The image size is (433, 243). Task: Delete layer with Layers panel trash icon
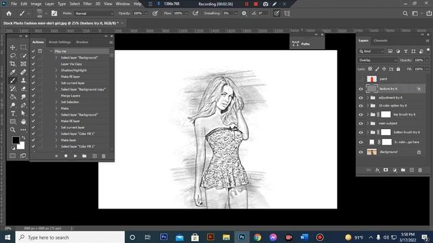[x=420, y=170]
